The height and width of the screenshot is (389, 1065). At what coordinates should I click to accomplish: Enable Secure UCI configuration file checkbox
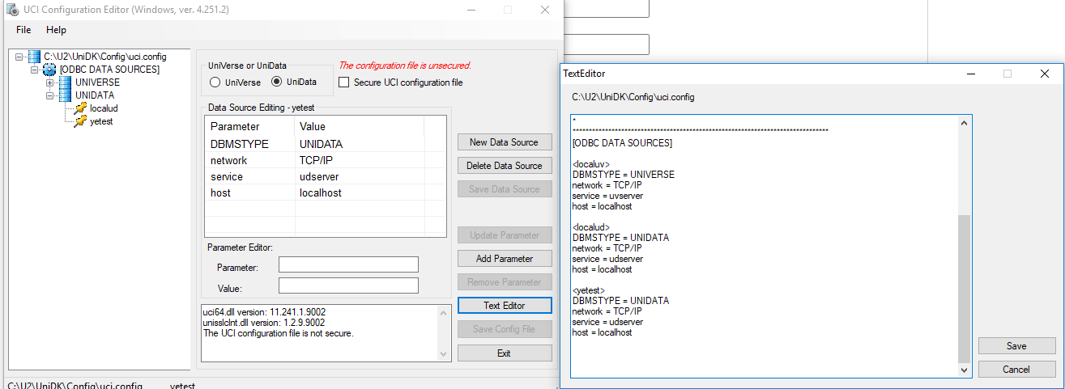click(x=344, y=82)
